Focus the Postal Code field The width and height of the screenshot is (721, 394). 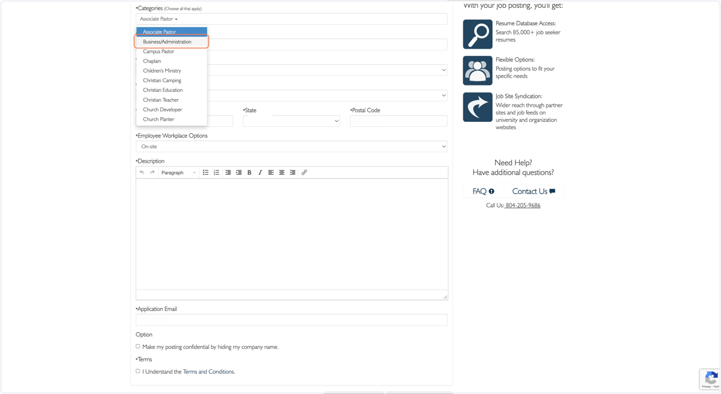(399, 121)
